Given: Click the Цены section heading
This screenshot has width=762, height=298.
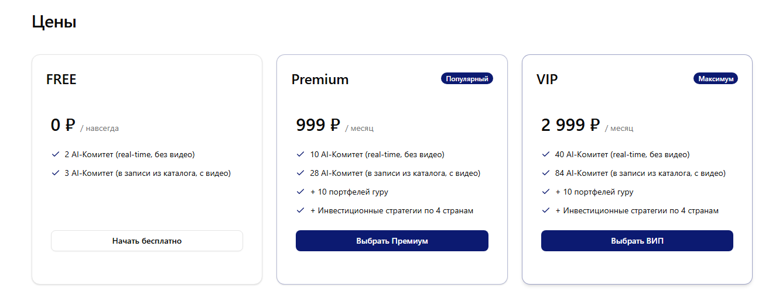Looking at the screenshot, I should (54, 22).
